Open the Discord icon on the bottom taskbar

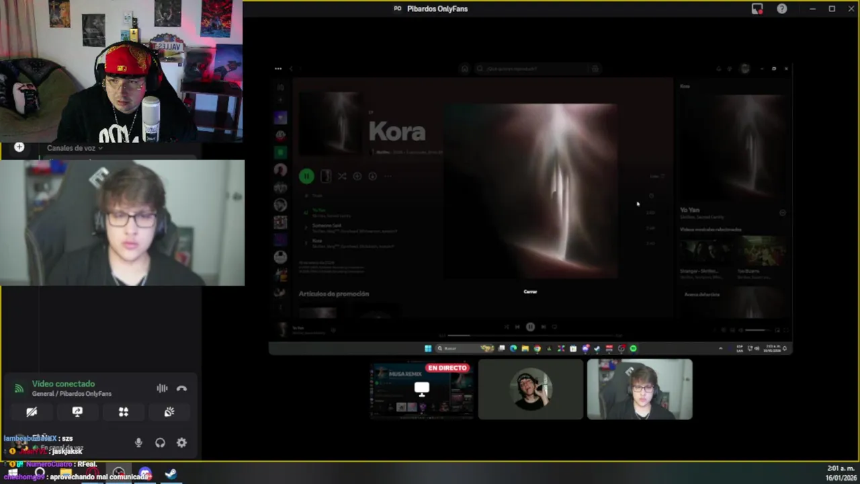pos(145,474)
